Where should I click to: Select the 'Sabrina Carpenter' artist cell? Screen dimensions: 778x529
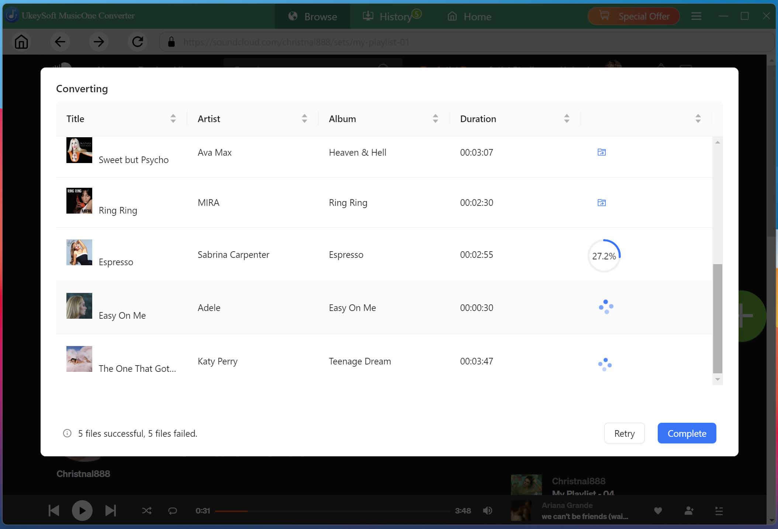coord(234,255)
